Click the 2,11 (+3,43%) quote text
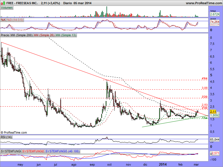223x167 pixels. tap(50, 3)
